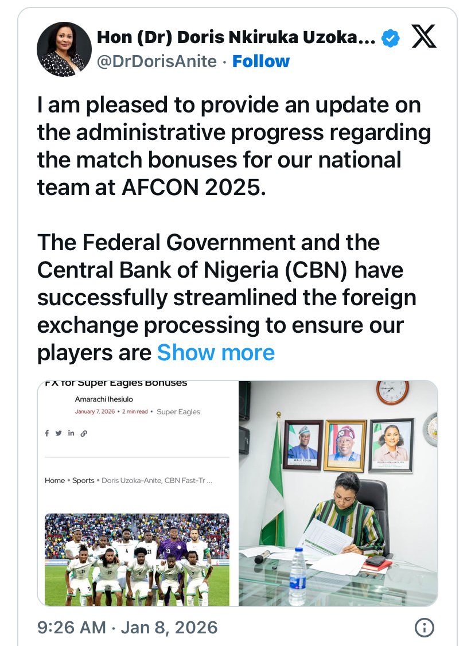Open the @DrDorisAnite handle

[157, 61]
